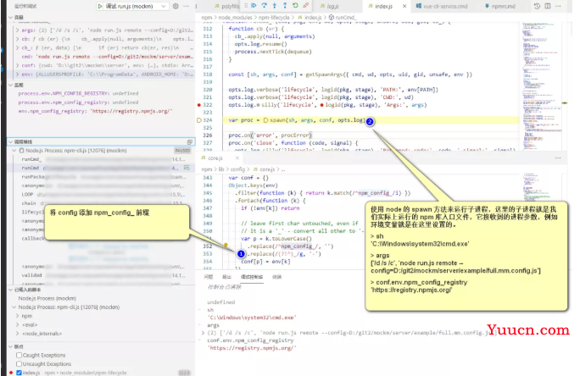This screenshot has height=376, width=580.
Task: Expand the args array in debug console
Action: click(203, 333)
